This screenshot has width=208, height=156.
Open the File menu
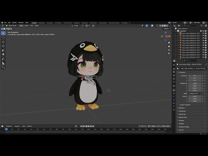coord(5,23)
